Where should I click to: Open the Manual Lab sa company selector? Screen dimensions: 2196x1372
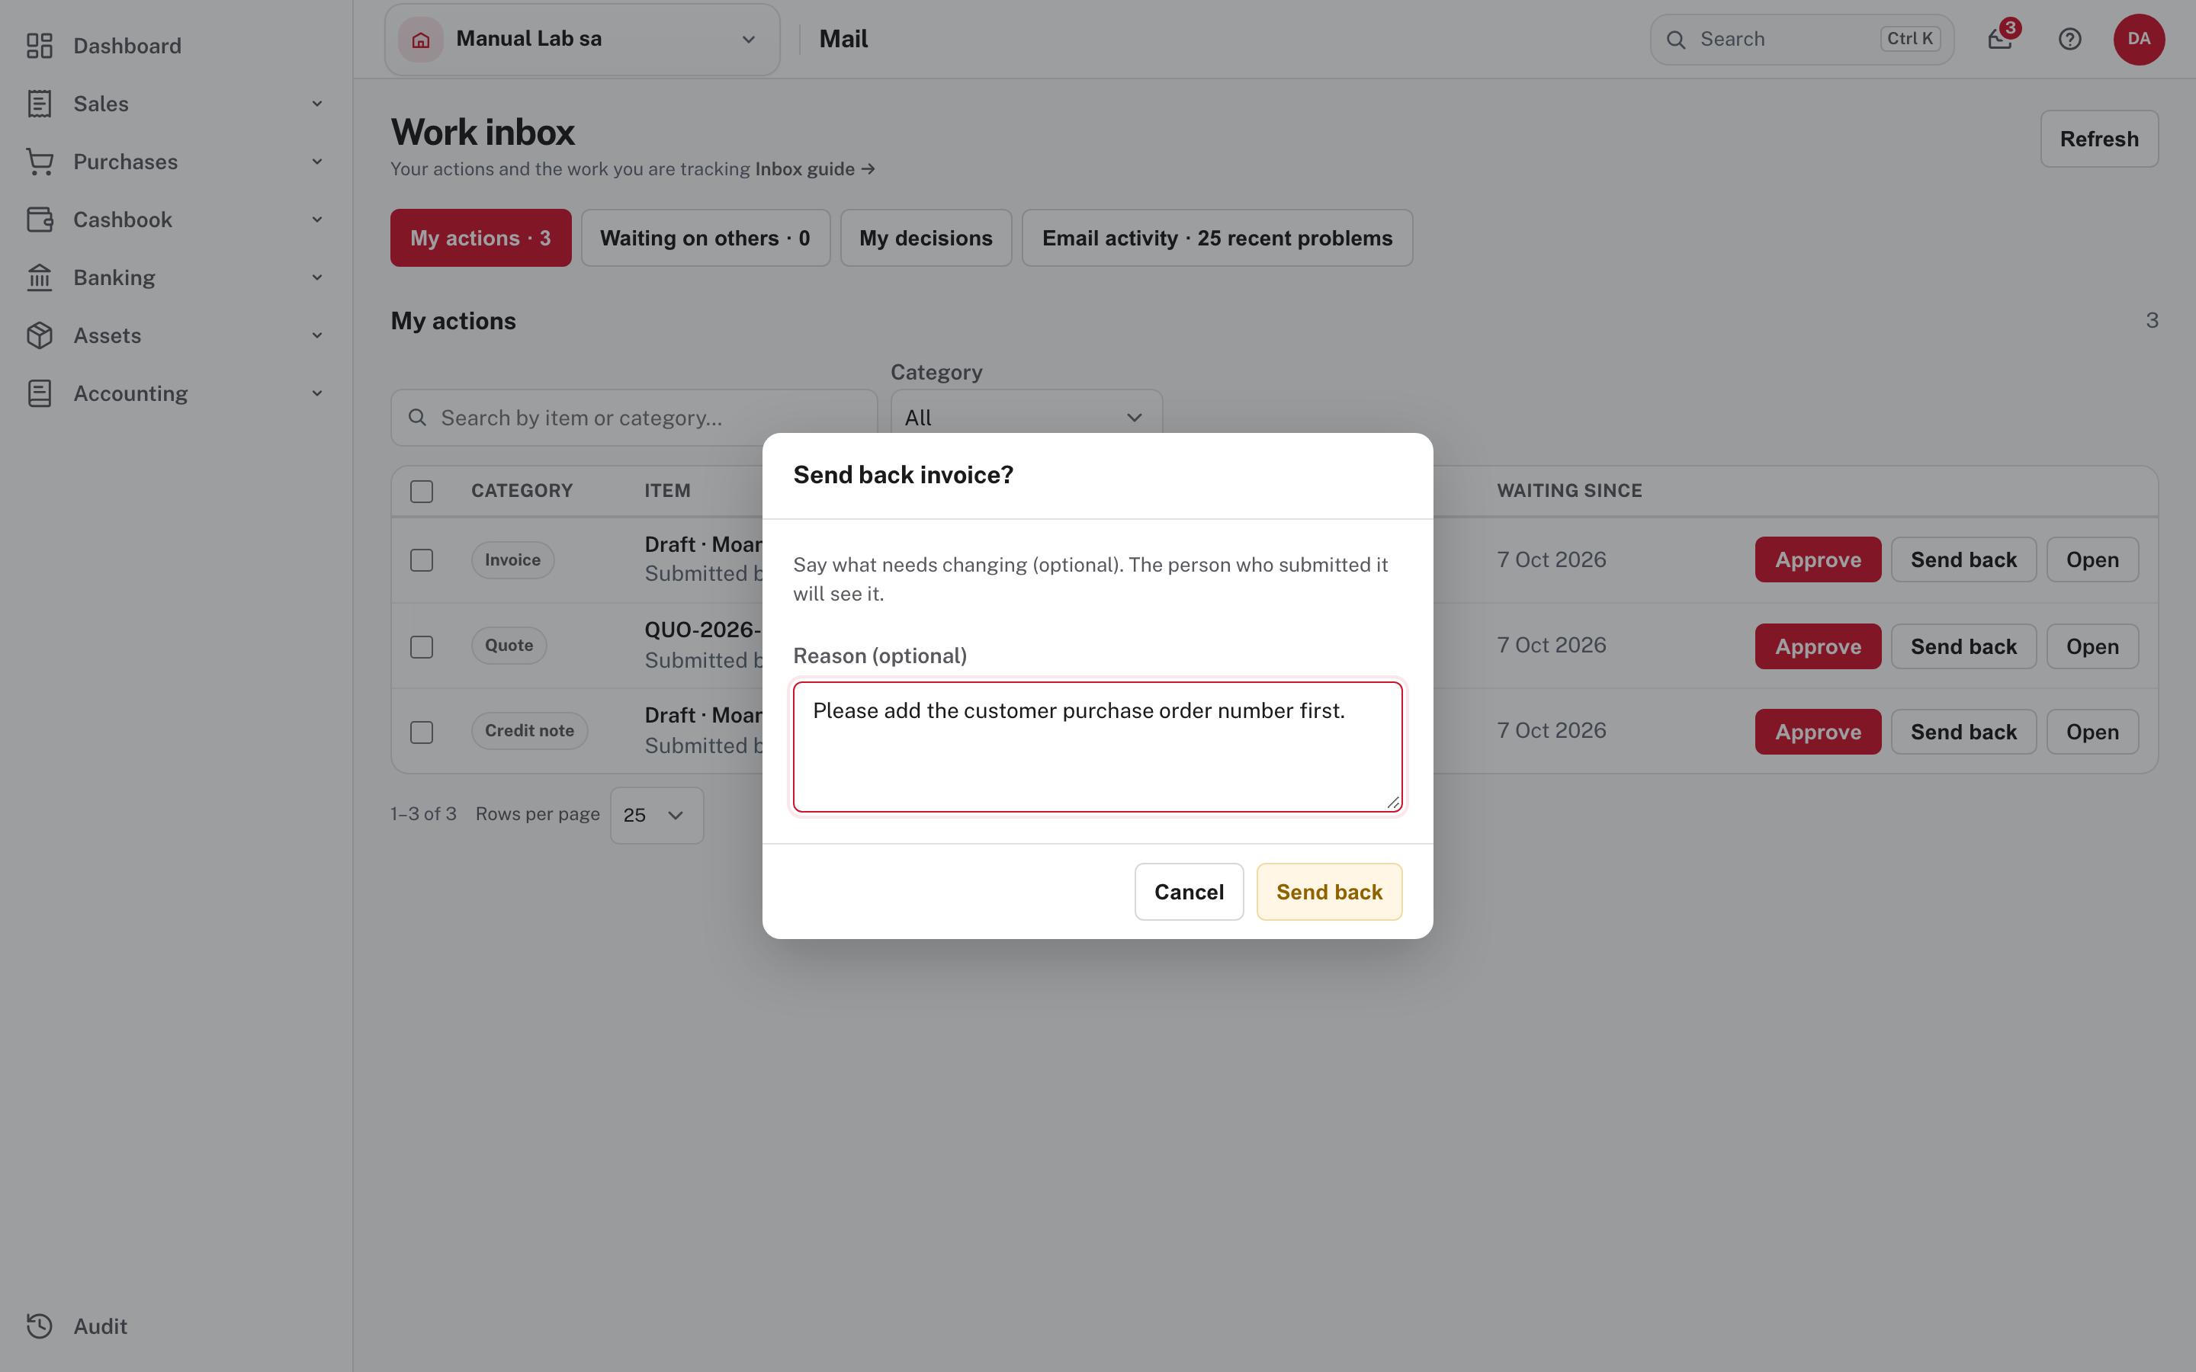(582, 40)
